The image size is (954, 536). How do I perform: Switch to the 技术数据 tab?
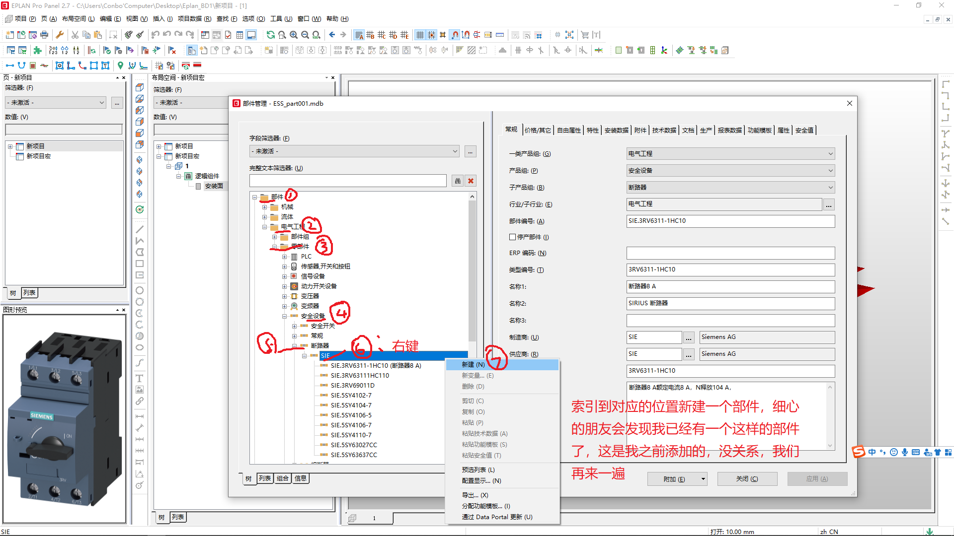click(x=663, y=130)
